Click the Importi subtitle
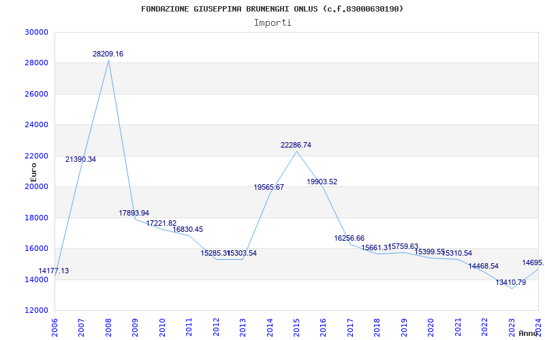Screen dimensions: 545x340 coord(272,23)
